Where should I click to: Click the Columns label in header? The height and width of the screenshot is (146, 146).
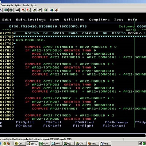(127, 27)
